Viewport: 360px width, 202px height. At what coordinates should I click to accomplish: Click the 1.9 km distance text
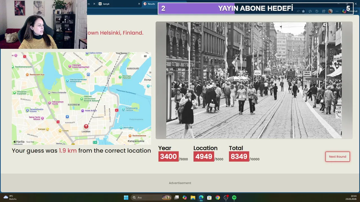[67, 151]
